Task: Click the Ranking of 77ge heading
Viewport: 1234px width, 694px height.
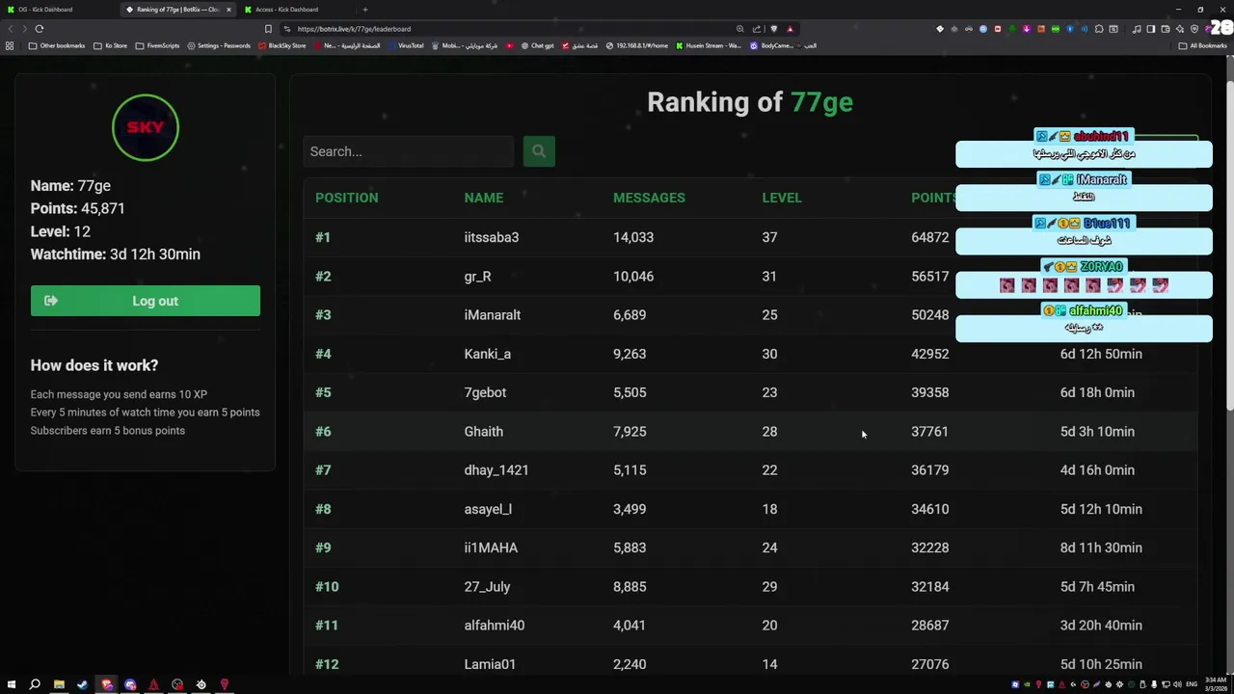Action: click(750, 102)
